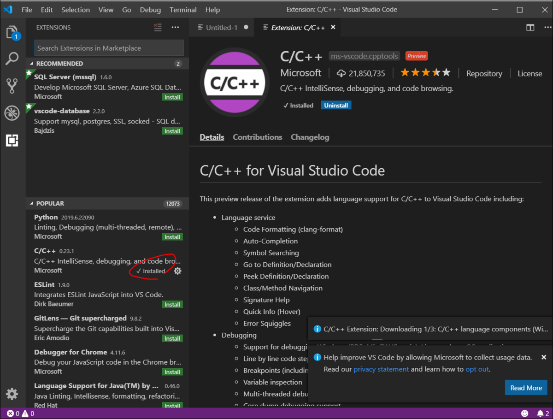Click the Microsoft publisher name

(x=301, y=73)
